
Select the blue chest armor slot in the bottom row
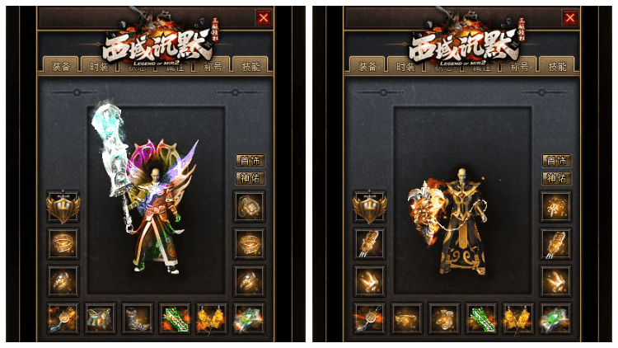tap(101, 318)
